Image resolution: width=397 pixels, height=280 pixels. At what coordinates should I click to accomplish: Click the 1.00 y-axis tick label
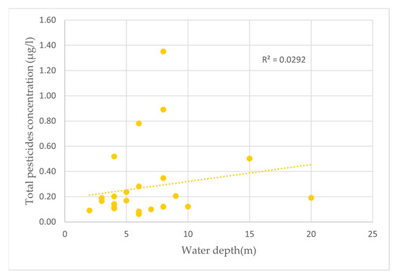48,96
